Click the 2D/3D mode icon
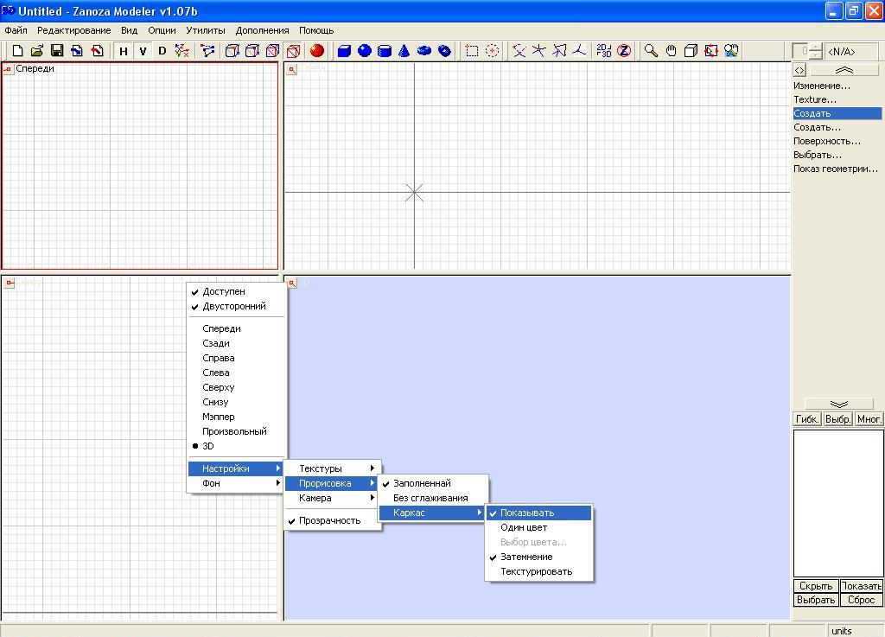The image size is (885, 637). [604, 51]
